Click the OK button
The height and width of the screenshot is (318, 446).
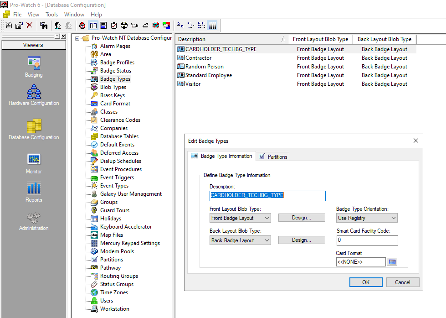pos(366,282)
